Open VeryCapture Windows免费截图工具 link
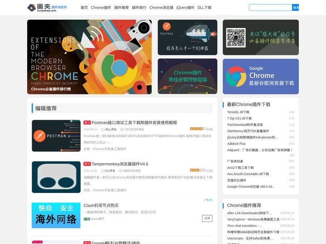The image size is (326, 244). pos(253,219)
